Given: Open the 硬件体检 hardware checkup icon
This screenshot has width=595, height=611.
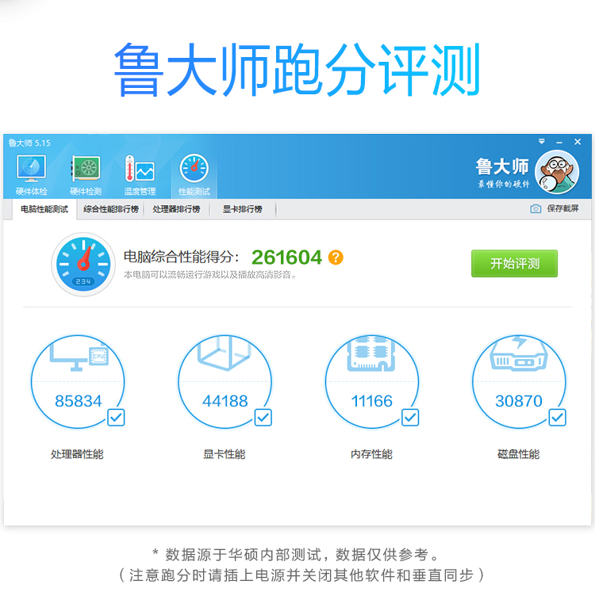Looking at the screenshot, I should click(31, 174).
